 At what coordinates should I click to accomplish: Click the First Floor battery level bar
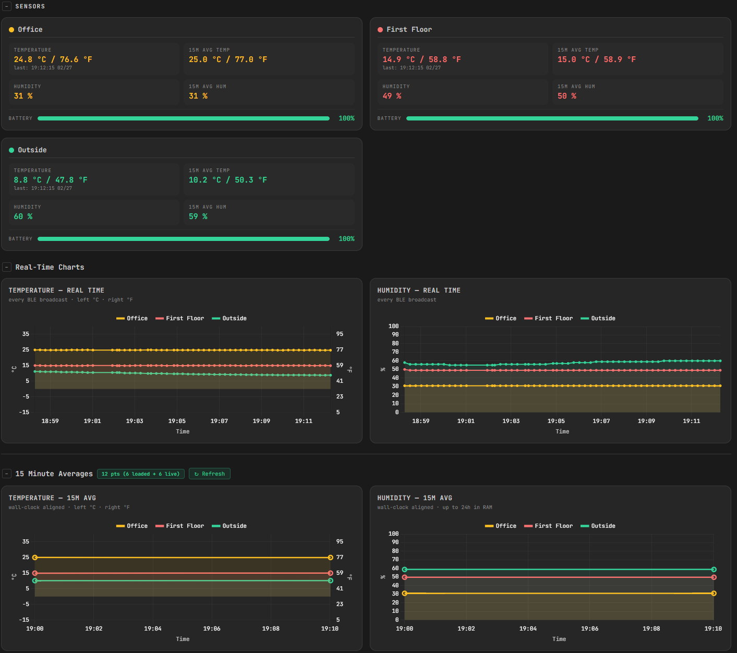[x=552, y=118]
